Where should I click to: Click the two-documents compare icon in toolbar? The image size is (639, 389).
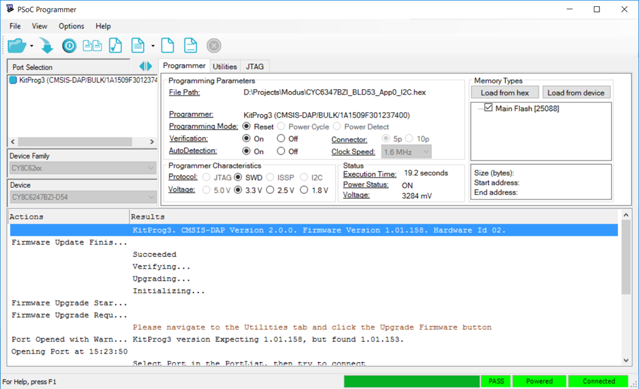tap(92, 46)
